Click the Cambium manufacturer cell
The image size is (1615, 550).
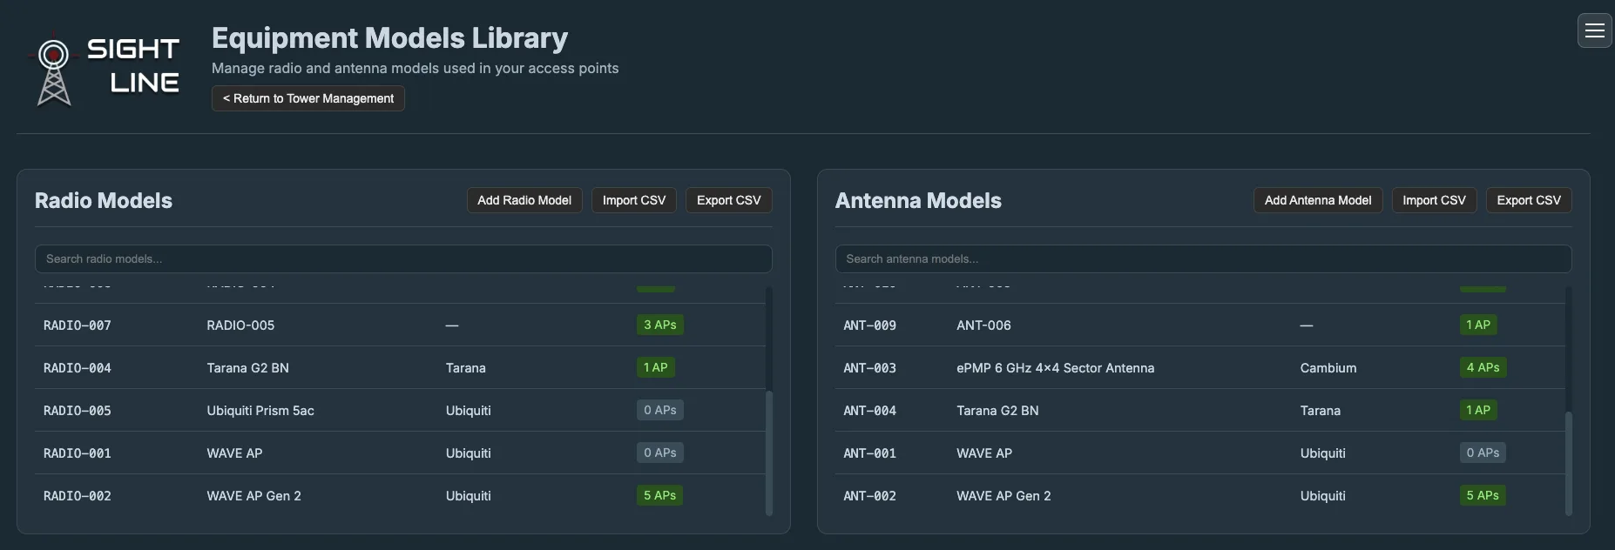[x=1328, y=368]
